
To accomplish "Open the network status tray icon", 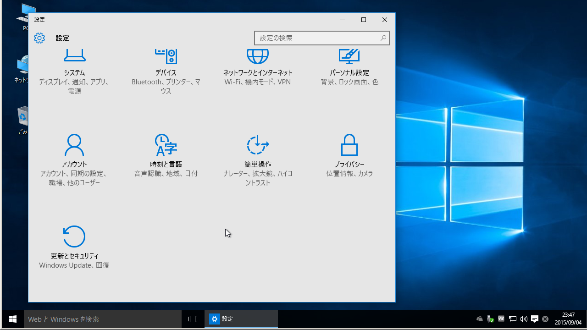I will point(513,319).
